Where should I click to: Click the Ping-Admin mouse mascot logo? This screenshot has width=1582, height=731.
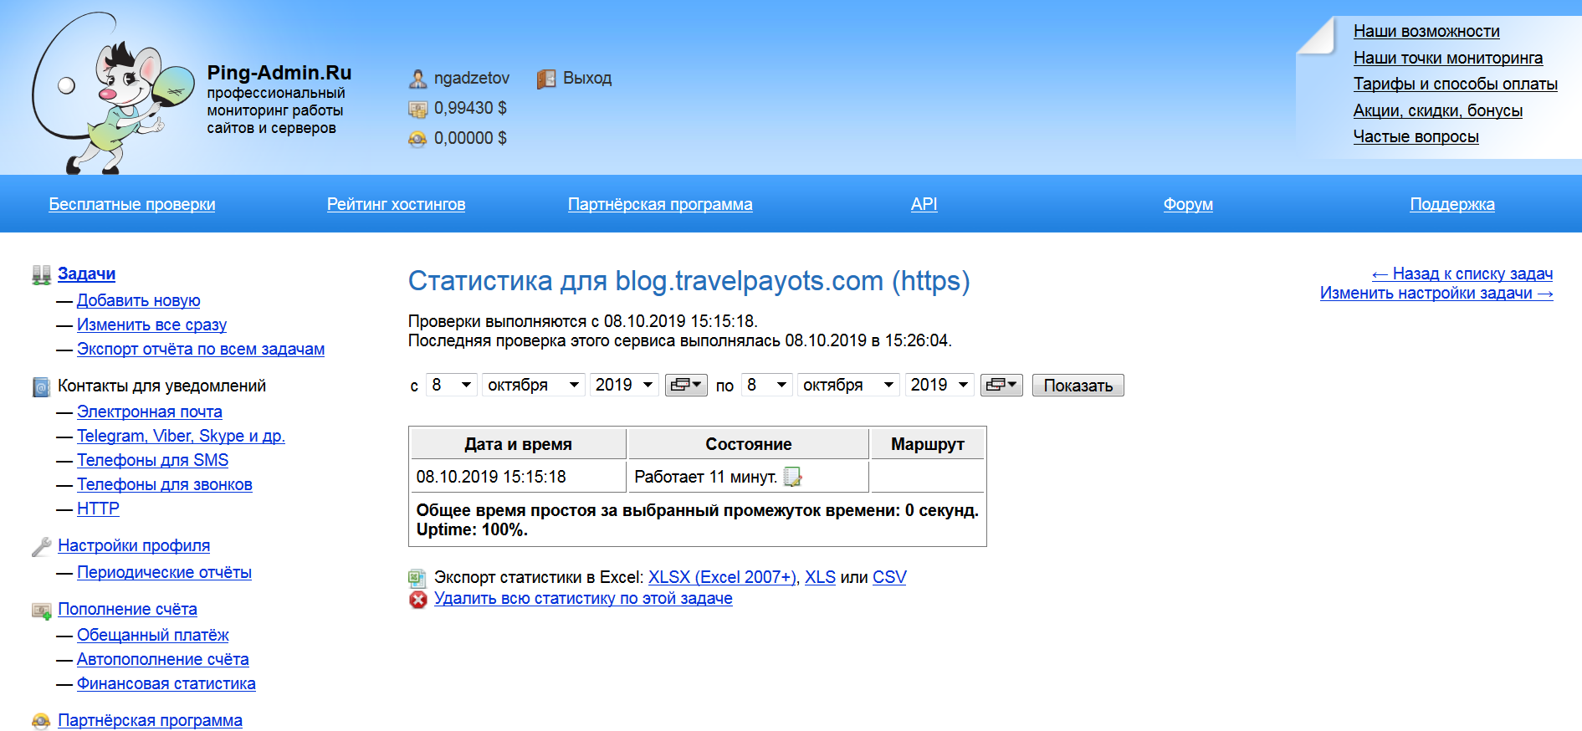click(113, 94)
